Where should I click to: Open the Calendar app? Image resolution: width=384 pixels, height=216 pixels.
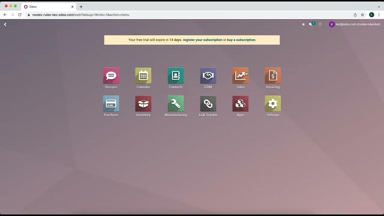143,76
